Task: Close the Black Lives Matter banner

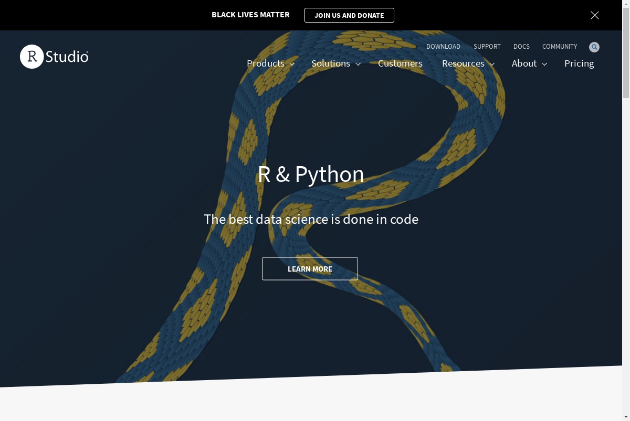Action: click(595, 15)
